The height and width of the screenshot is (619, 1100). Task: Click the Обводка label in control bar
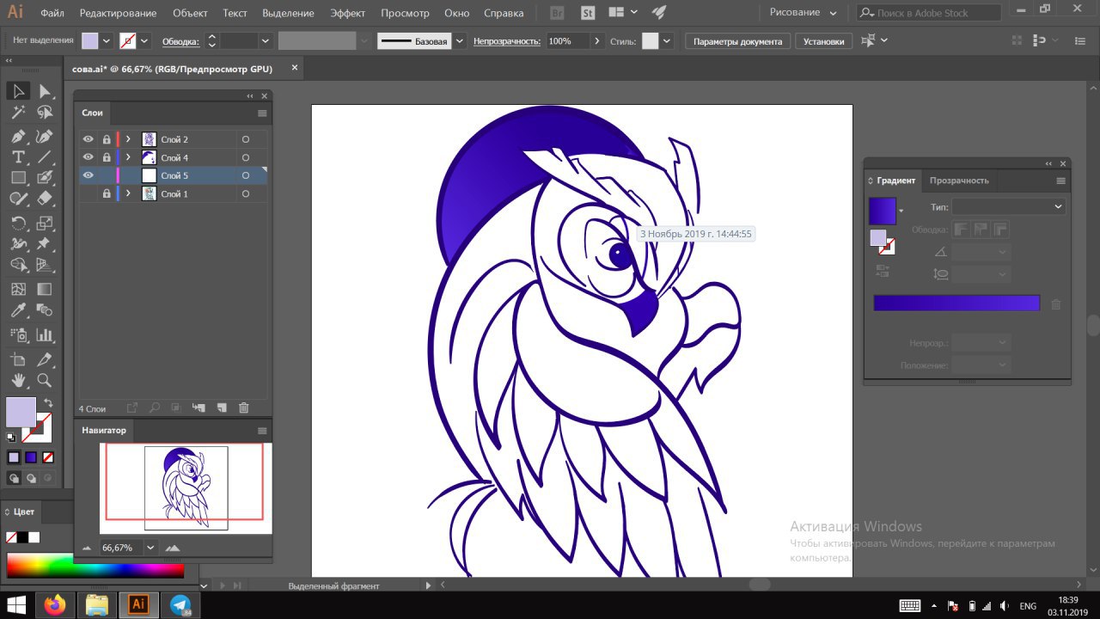pyautogui.click(x=180, y=41)
